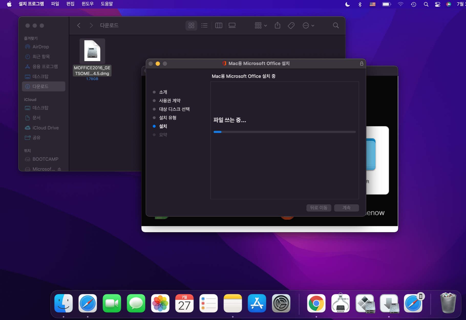
Task: Select AirDrop in Finder sidebar
Action: pyautogui.click(x=44, y=47)
